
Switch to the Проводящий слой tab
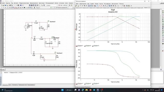(23, 85)
